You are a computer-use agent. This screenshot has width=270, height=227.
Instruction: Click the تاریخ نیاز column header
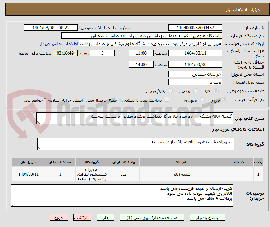tap(28, 162)
